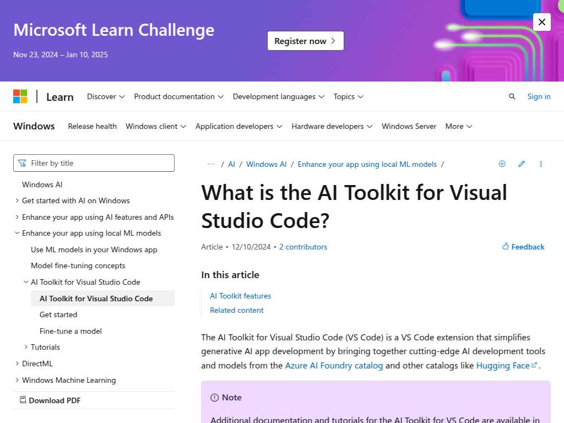Click the Windows section title
Screen dimensions: 564x423
tap(34, 126)
